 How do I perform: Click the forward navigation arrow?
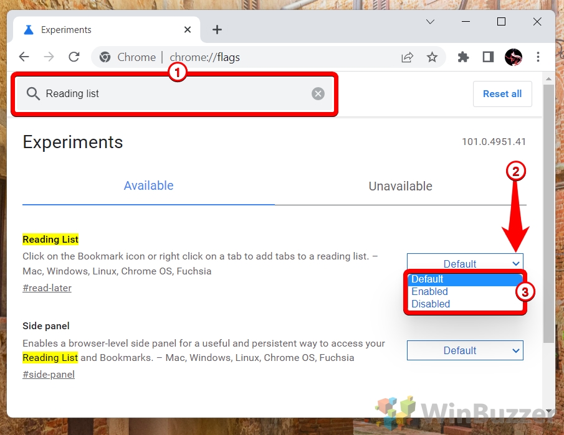point(49,57)
